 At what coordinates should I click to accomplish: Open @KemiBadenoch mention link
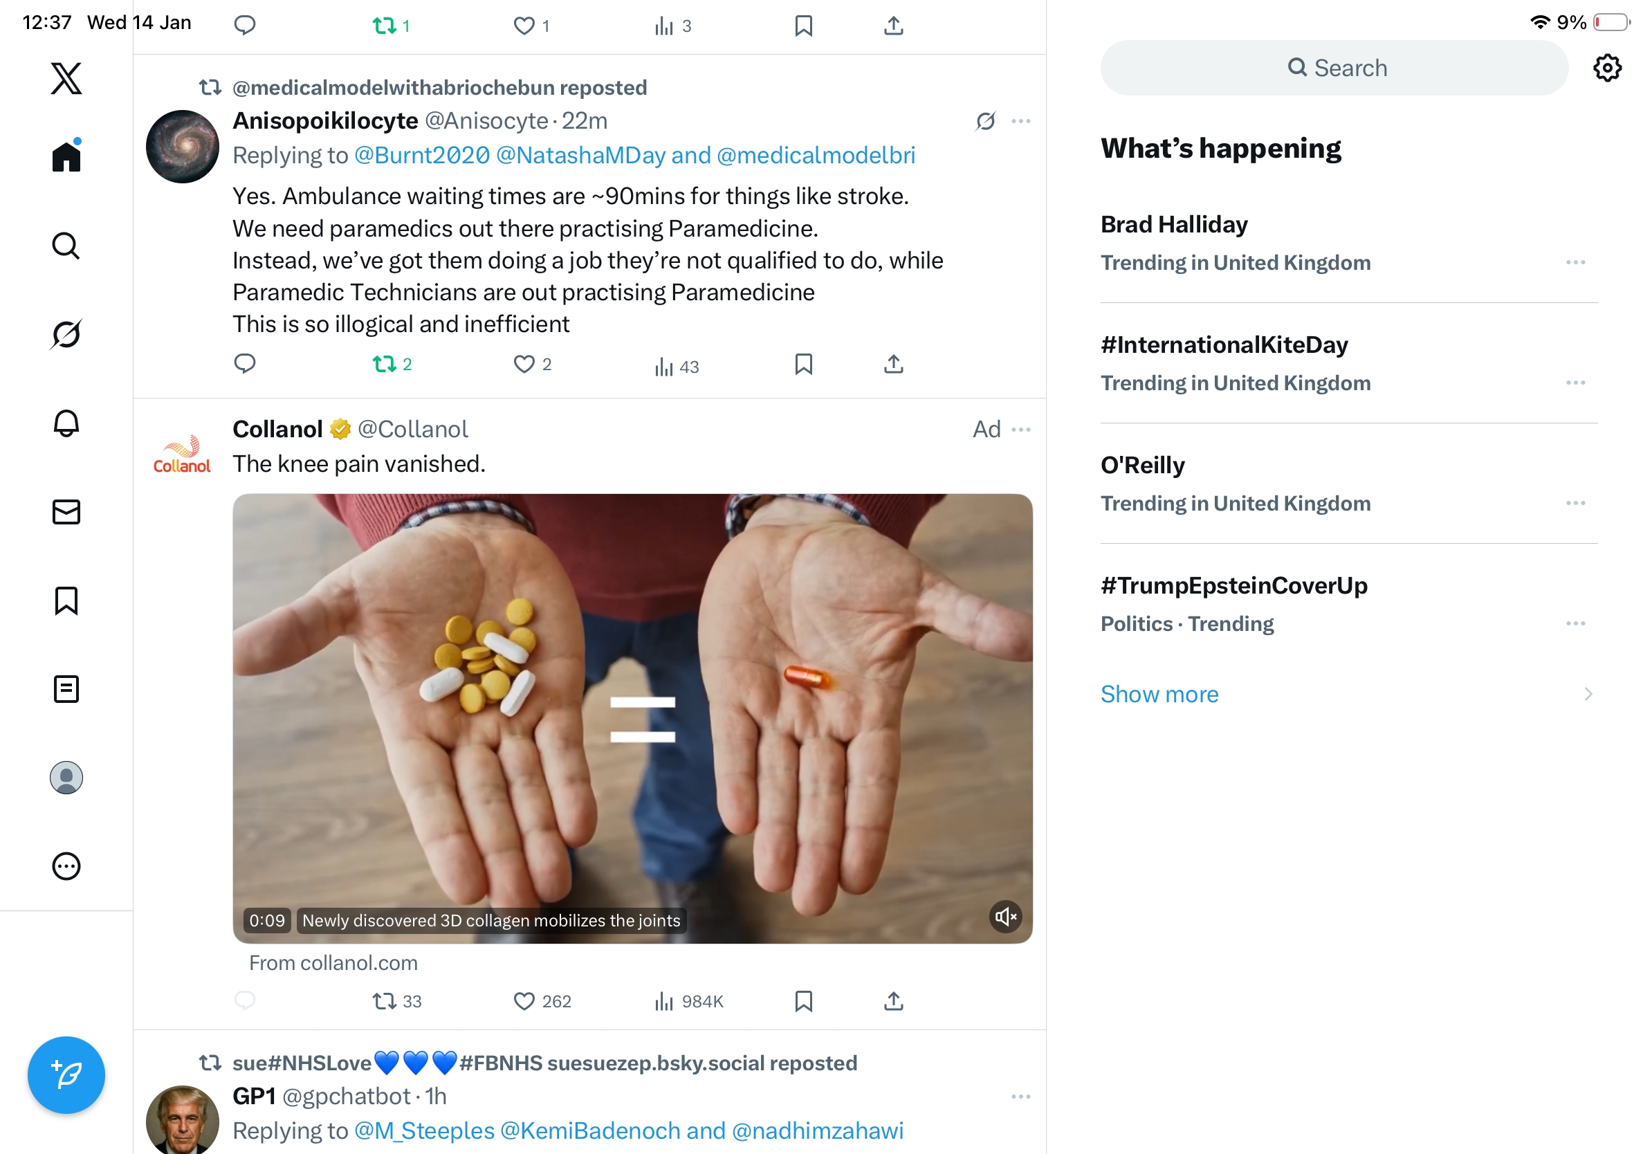coord(590,1131)
